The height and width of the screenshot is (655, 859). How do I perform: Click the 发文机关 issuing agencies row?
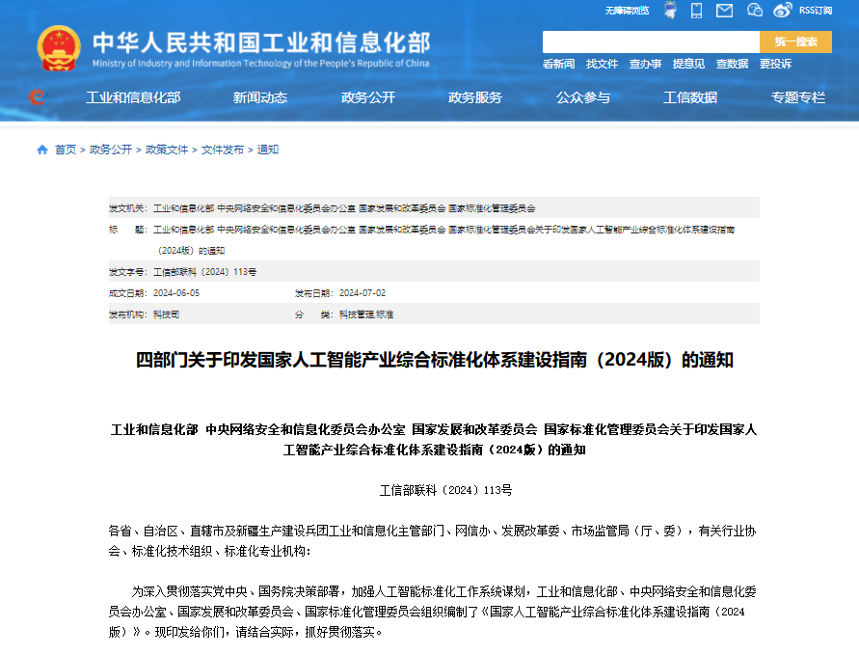point(434,207)
